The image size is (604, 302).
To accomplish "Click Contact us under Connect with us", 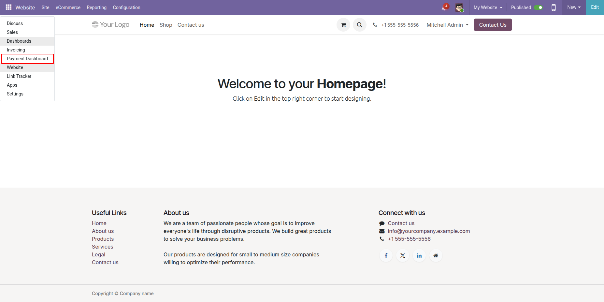I will tap(401, 223).
